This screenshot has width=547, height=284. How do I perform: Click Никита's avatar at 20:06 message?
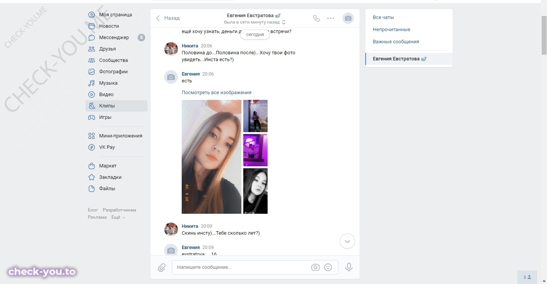[171, 49]
